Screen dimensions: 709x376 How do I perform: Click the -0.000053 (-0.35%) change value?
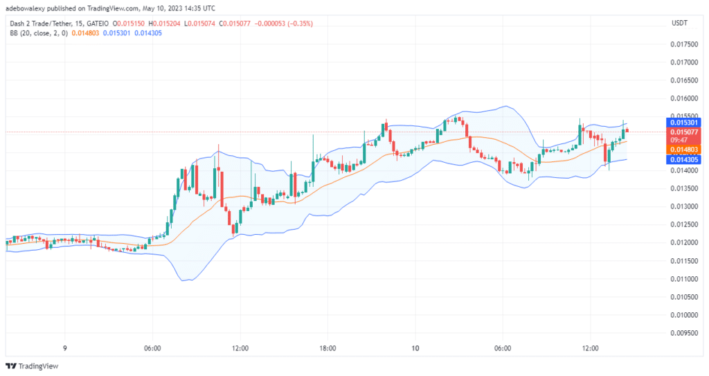click(x=283, y=24)
